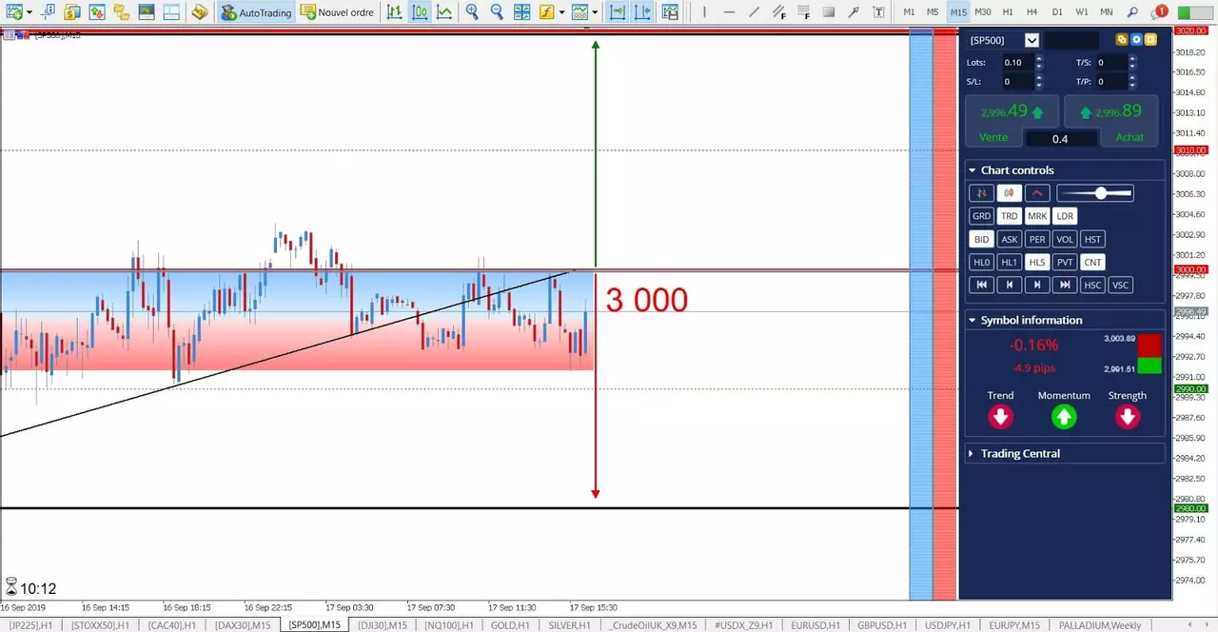Open the indicators list icon
Screen dimensions: 1218x632
point(547,12)
